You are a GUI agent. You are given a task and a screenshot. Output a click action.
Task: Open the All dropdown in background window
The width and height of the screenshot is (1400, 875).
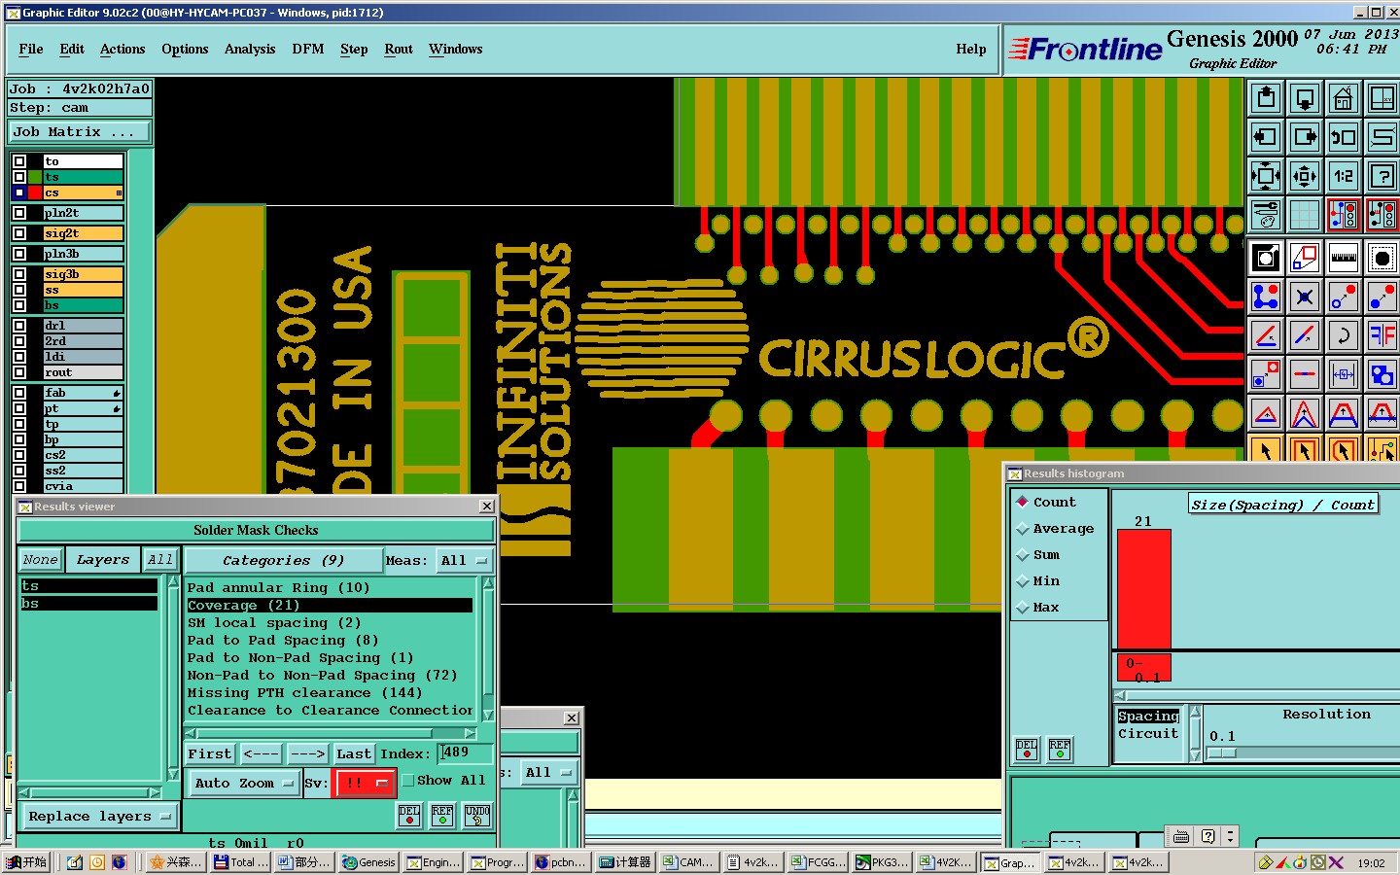(549, 773)
